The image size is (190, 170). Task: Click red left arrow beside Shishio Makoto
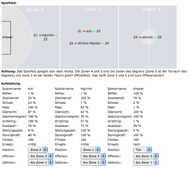[x=76, y=43]
